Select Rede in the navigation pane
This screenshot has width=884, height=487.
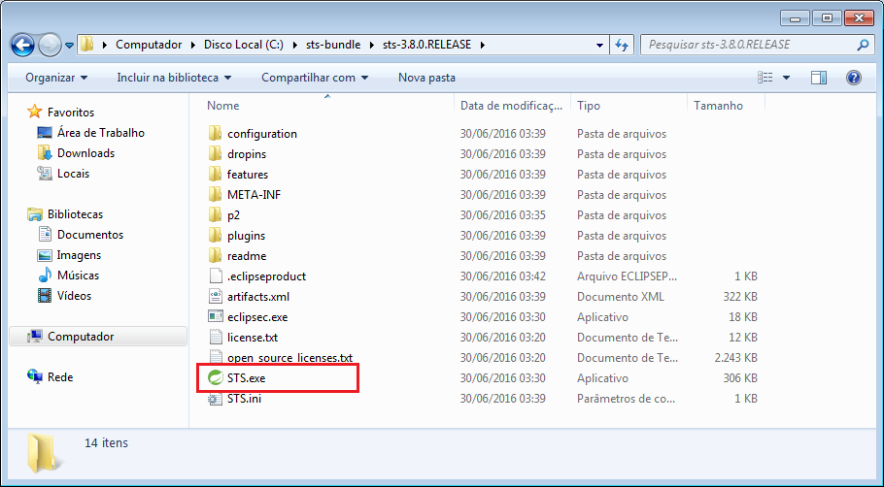click(60, 377)
